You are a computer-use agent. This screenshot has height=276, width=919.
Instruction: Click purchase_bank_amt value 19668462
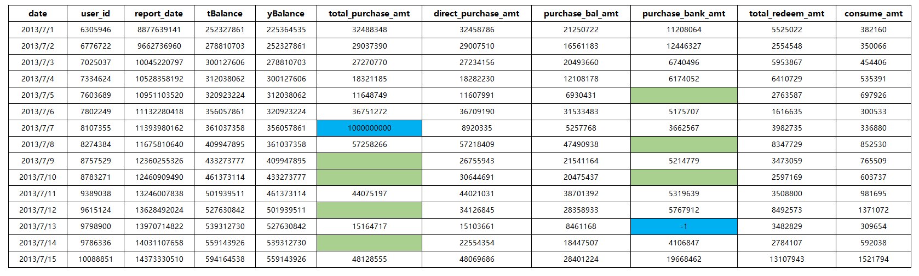coord(683,259)
